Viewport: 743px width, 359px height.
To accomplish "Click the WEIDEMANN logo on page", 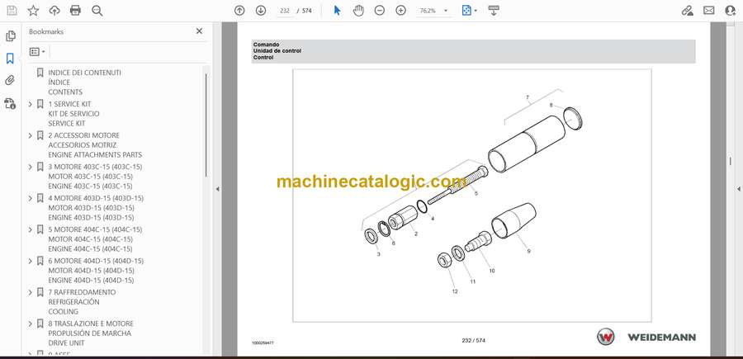I will point(646,338).
